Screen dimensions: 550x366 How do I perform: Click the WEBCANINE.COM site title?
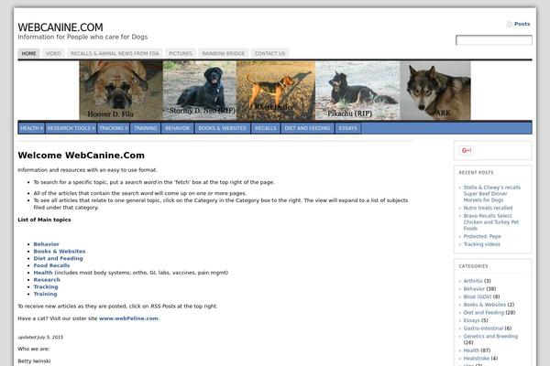[60, 27]
